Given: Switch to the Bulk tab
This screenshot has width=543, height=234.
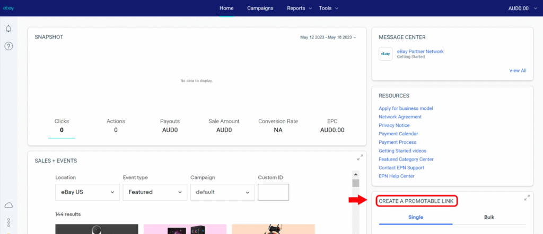Looking at the screenshot, I should 489,217.
